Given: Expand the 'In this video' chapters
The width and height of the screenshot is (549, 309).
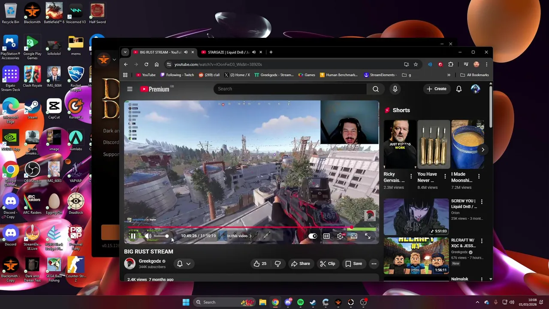Looking at the screenshot, I should click(x=239, y=236).
